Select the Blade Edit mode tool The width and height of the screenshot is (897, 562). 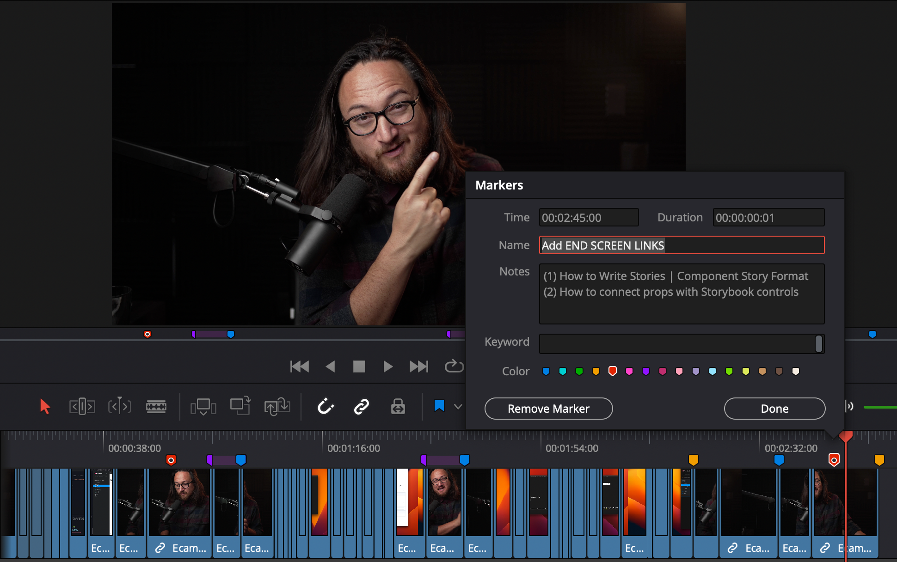click(157, 407)
